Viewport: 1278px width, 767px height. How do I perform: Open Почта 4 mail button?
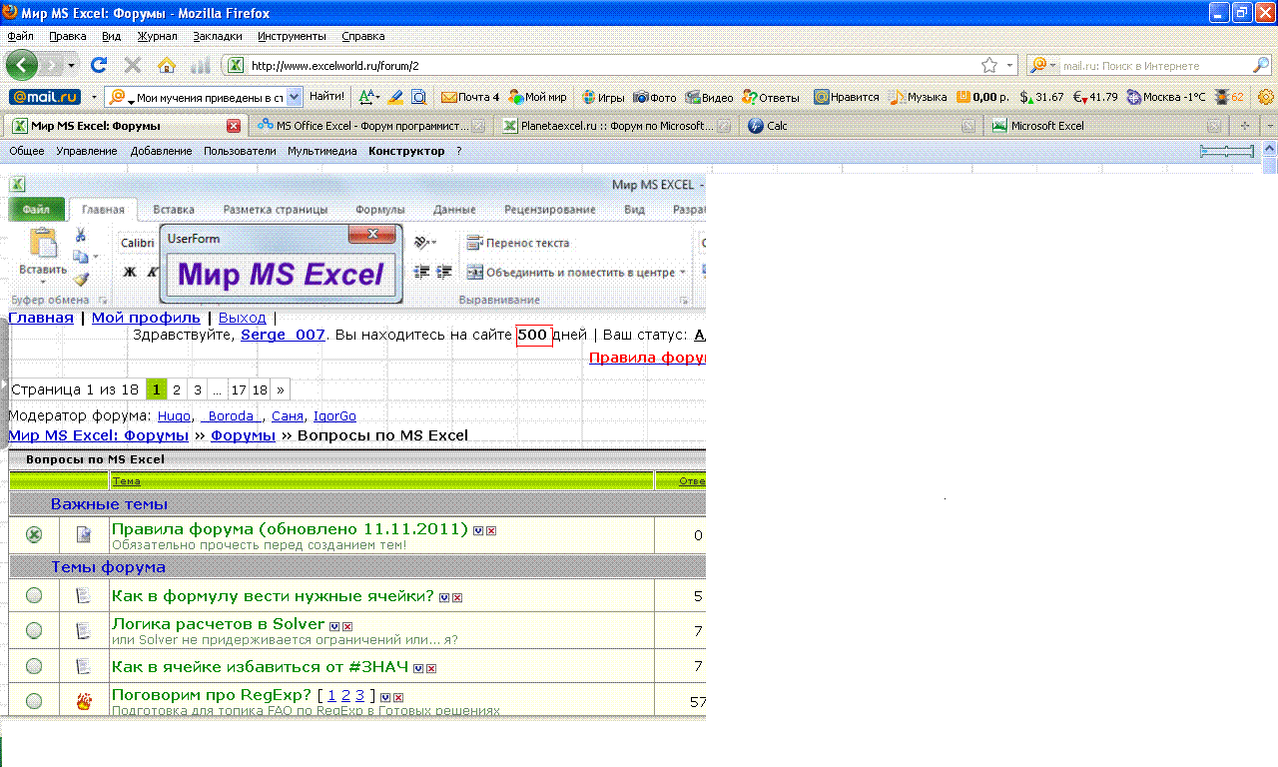pos(470,97)
